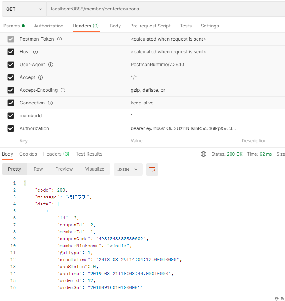Disable the Accept-Encoding header checkbox

(11, 90)
